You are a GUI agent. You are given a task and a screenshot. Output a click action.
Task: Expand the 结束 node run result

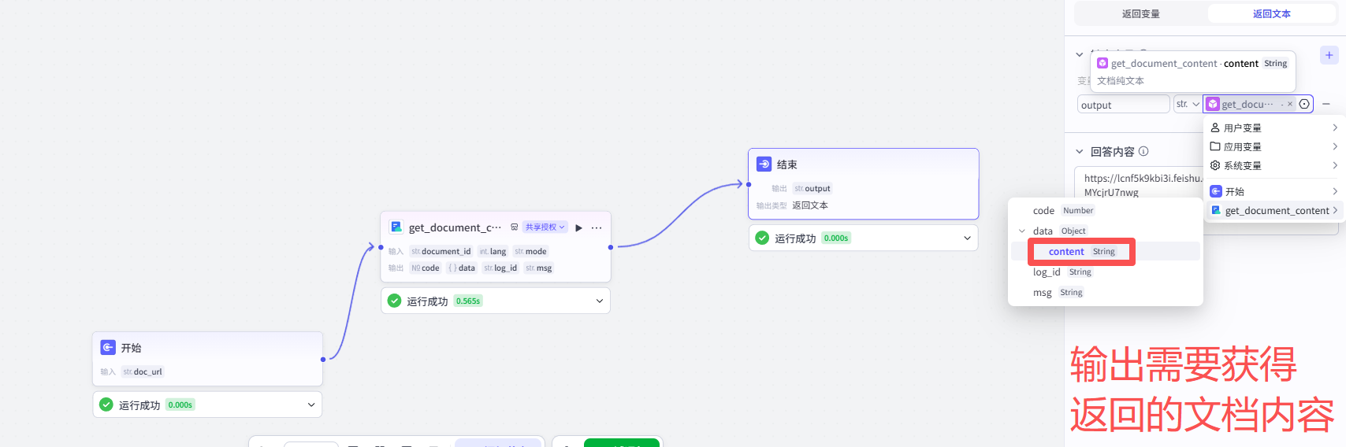968,238
